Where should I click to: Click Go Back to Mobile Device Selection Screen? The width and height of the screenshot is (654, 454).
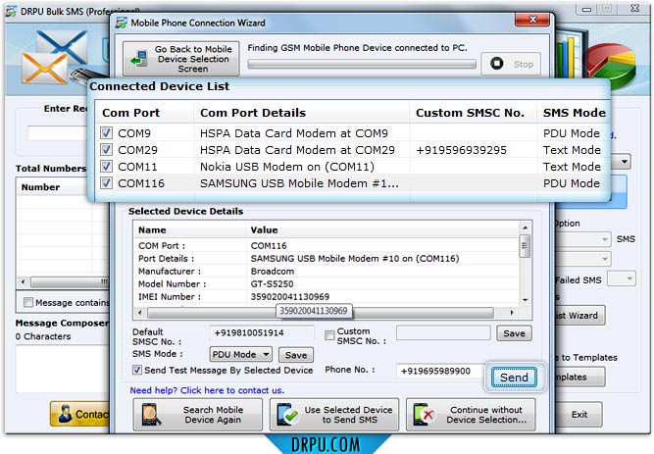(181, 59)
